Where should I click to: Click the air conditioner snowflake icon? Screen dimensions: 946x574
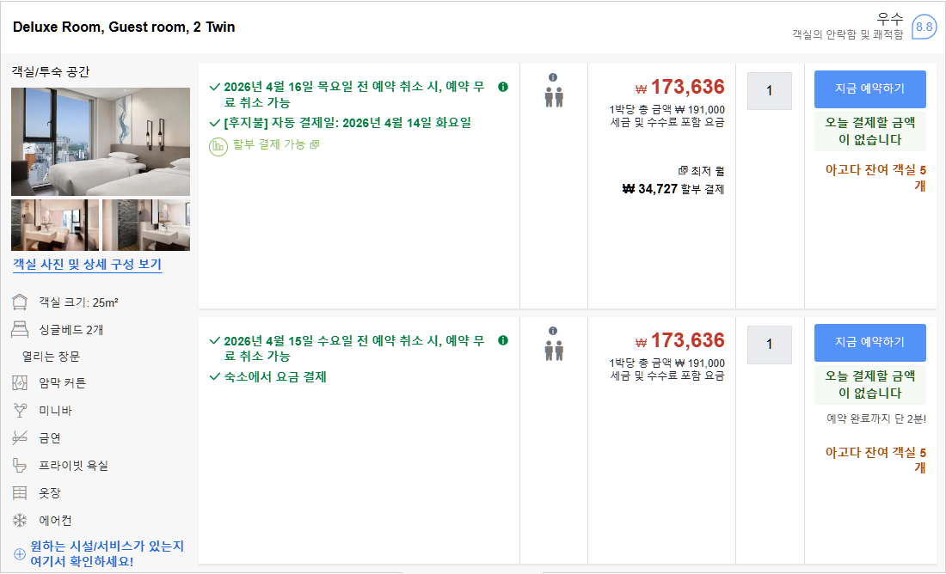tap(20, 520)
